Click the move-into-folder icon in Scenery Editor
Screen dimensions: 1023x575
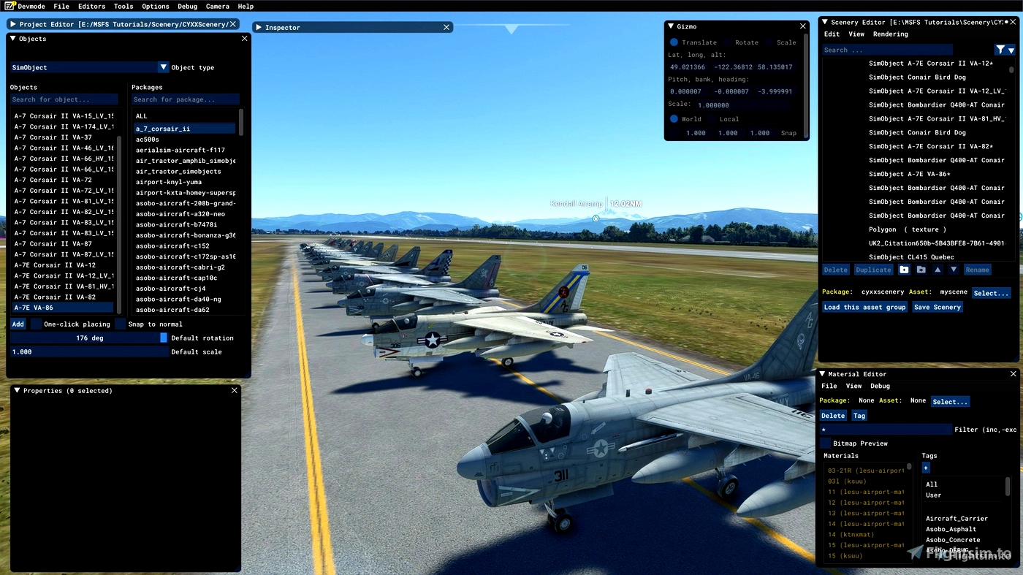click(x=921, y=270)
